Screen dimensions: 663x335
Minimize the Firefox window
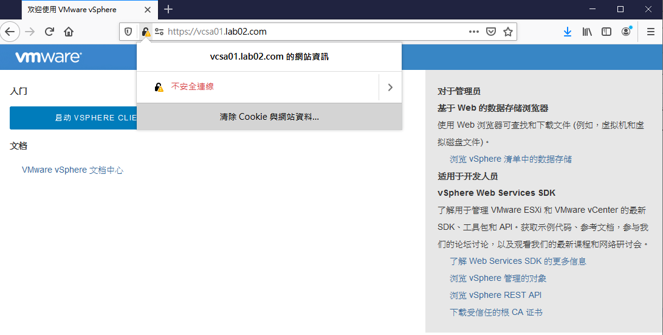593,9
